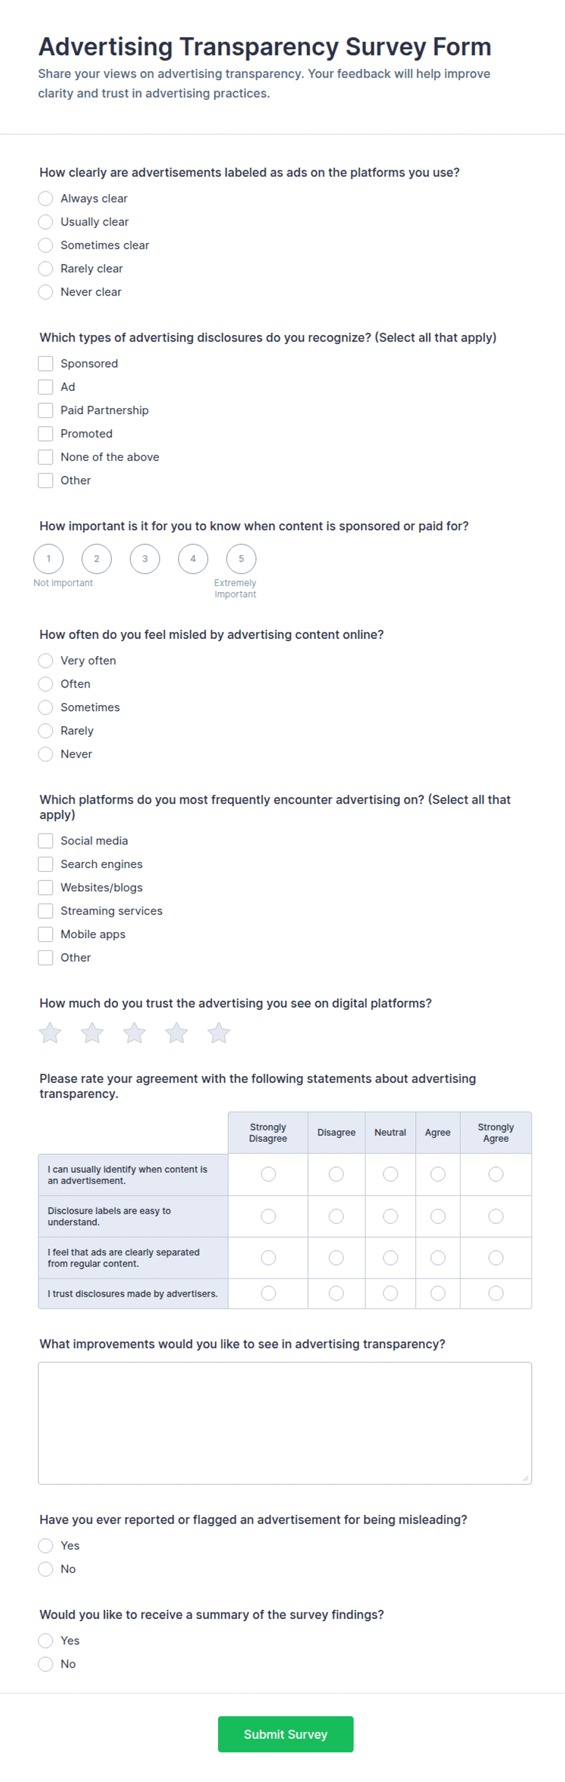
Task: Choose importance rating 5 Extremely important
Action: point(241,558)
